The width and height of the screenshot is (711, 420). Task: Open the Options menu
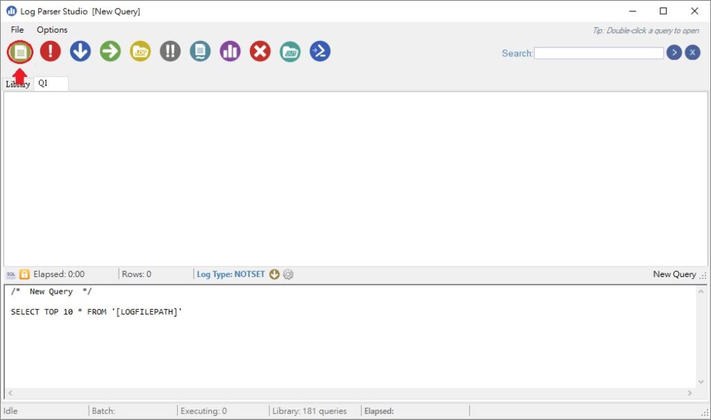[x=52, y=30]
